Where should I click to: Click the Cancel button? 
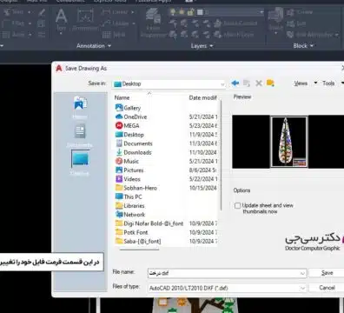(327, 288)
